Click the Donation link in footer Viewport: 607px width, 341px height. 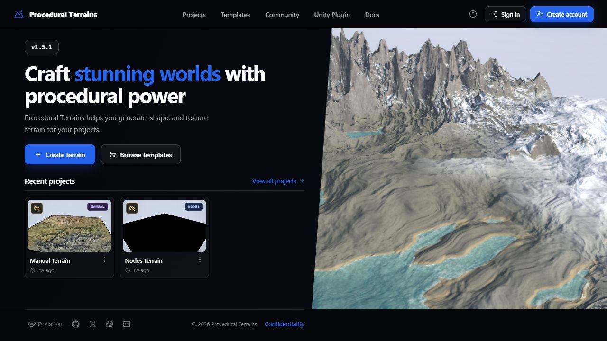[x=46, y=324]
